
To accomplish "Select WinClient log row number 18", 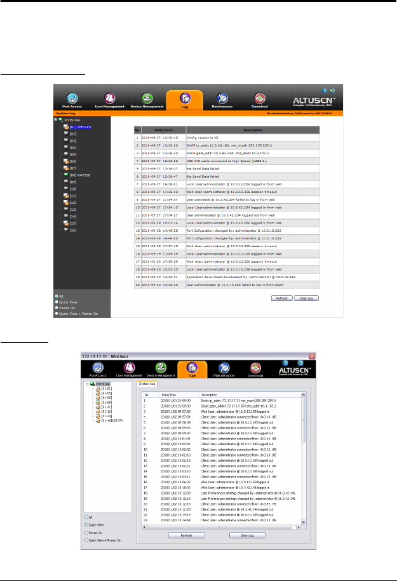I will click(222, 493).
